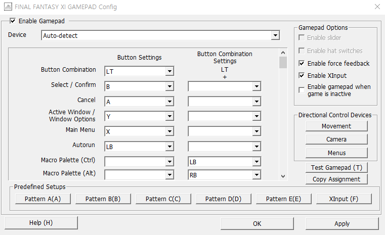Check Enable hat switches option
385x235 pixels.
tap(302, 51)
